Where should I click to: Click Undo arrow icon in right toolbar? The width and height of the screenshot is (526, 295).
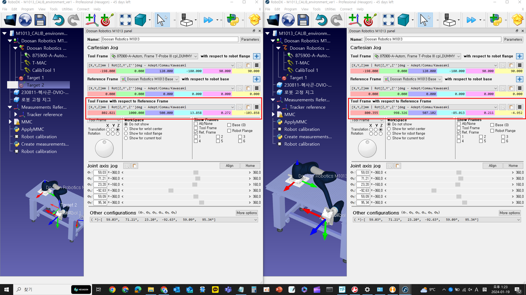tap(321, 20)
